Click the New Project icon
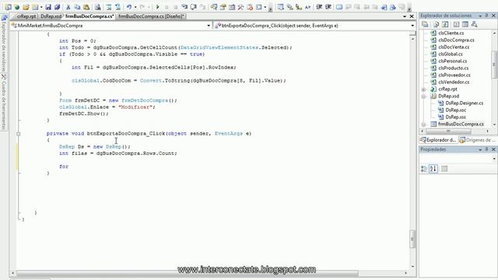The width and height of the screenshot is (498, 280). click(x=9, y=7)
